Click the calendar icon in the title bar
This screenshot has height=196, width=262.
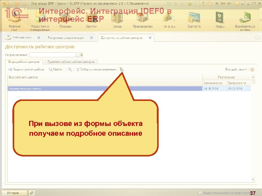pos(210,3)
